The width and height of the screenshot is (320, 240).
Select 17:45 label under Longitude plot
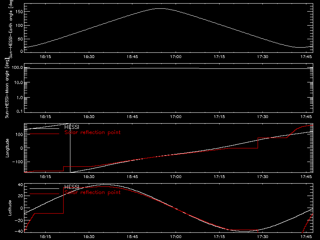(x=306, y=176)
